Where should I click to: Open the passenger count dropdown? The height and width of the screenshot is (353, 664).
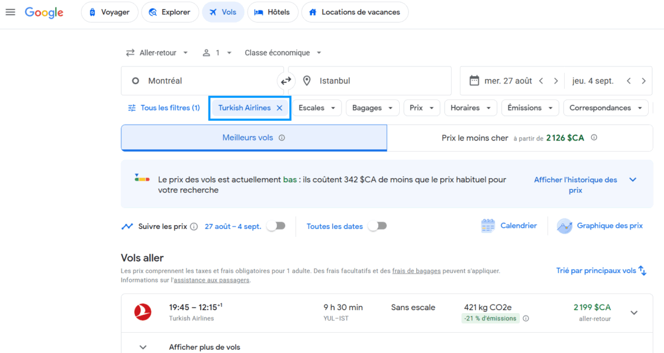217,53
